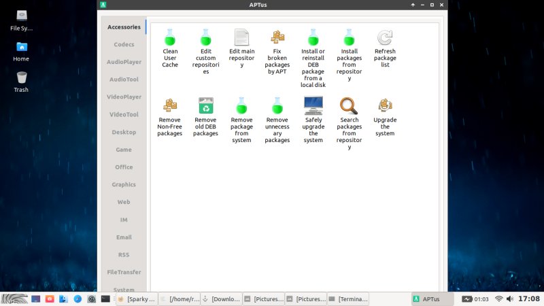The width and height of the screenshot is (544, 306).
Task: Switch to the IM tab
Action: (x=124, y=220)
